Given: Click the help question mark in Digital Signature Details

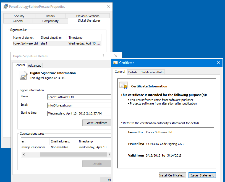Looking at the screenshot, I should (x=103, y=56).
